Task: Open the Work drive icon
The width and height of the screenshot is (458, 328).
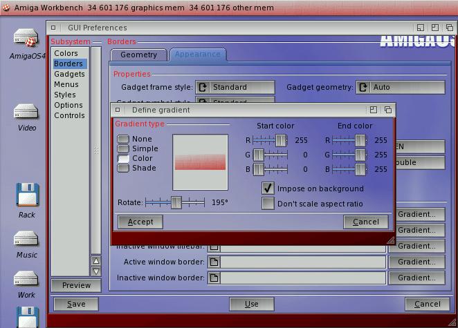Action: pyautogui.click(x=26, y=278)
